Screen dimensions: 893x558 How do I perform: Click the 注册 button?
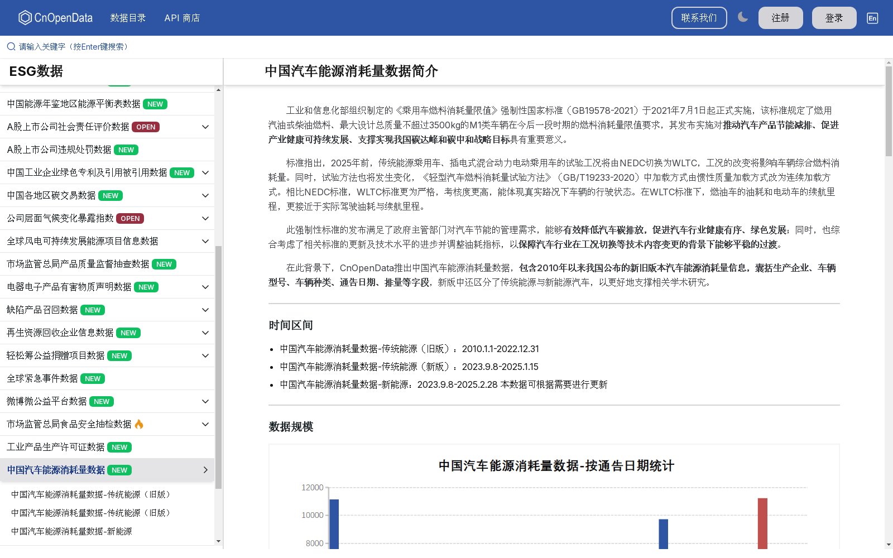click(780, 18)
